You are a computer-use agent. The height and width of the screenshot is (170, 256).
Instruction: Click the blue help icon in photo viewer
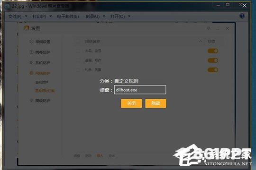[x=242, y=16]
